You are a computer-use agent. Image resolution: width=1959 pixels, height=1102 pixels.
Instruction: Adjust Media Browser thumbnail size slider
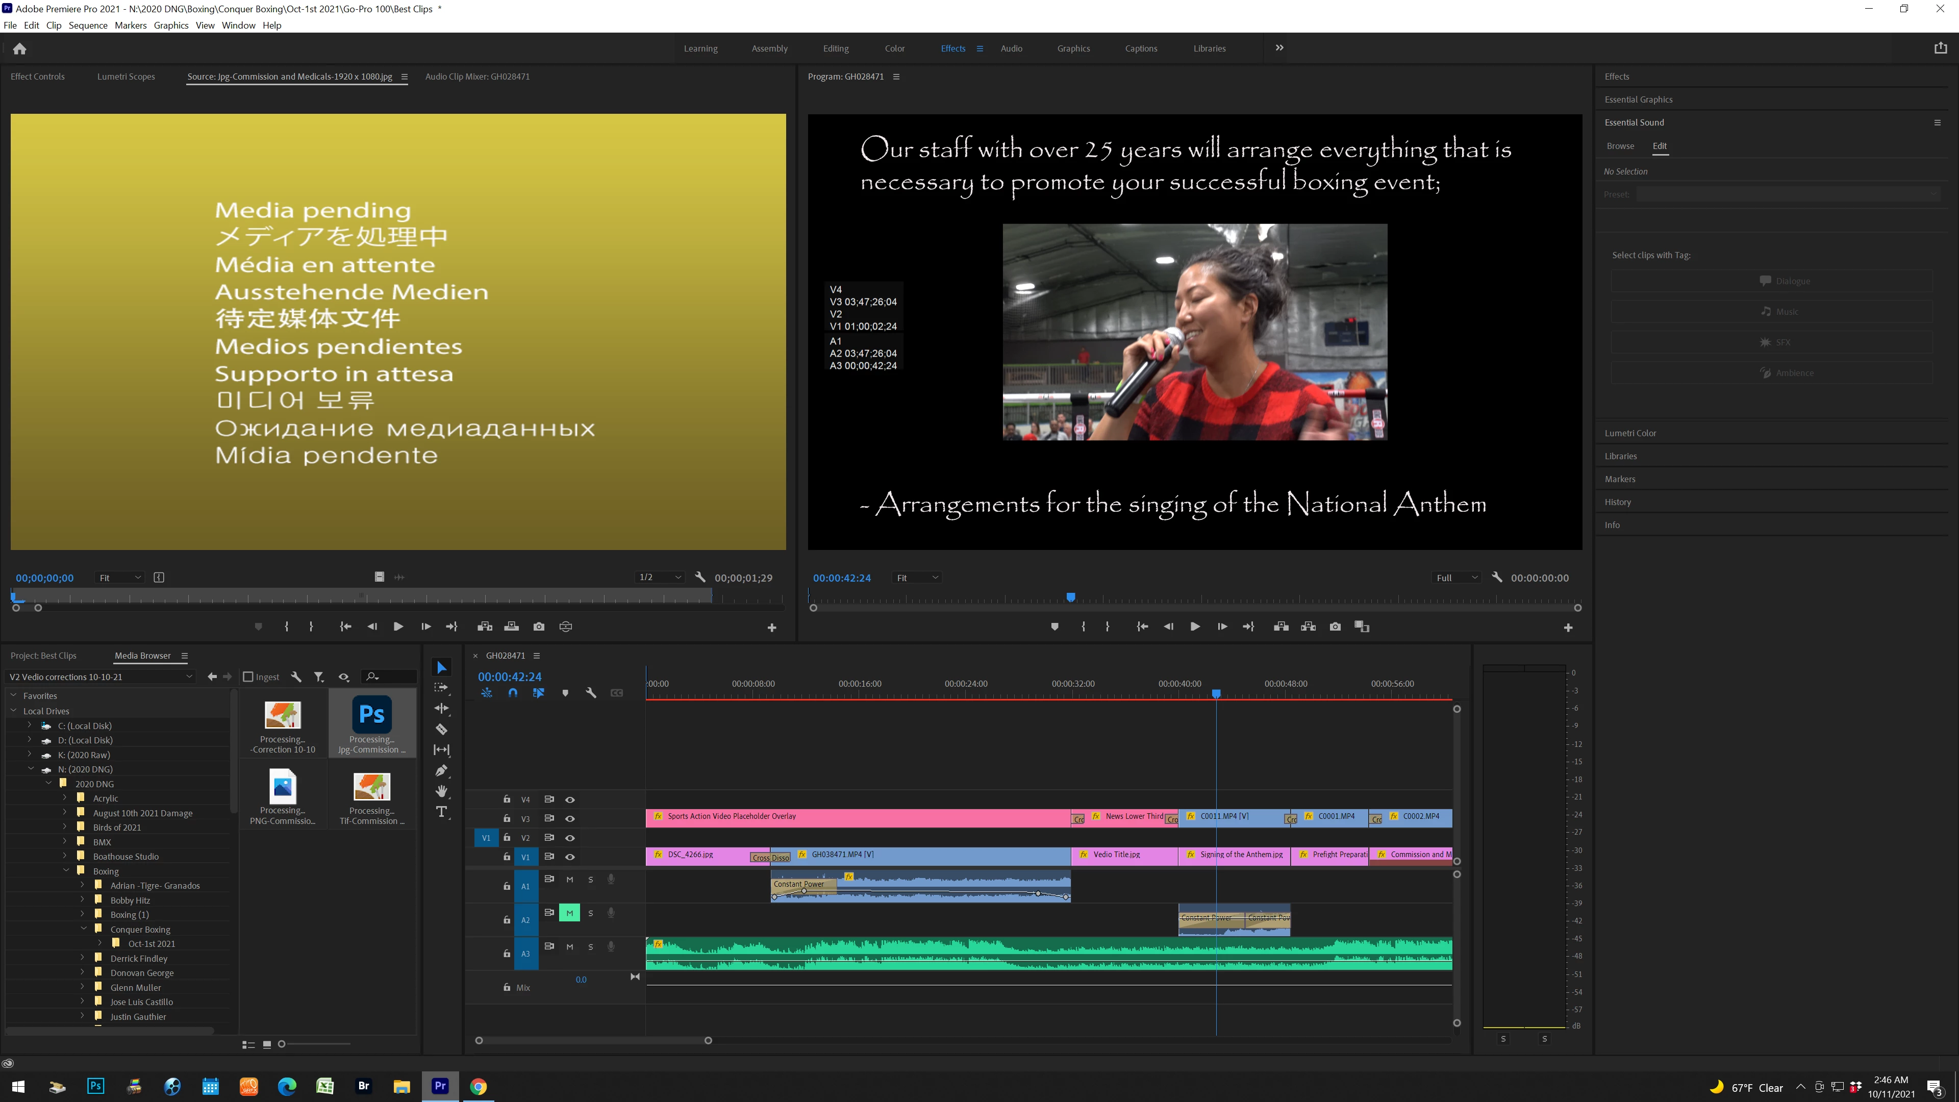coord(282,1044)
